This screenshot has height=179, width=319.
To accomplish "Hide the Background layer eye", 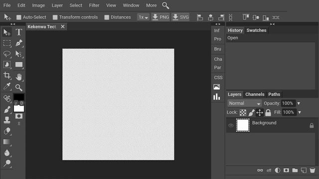I will (231, 125).
